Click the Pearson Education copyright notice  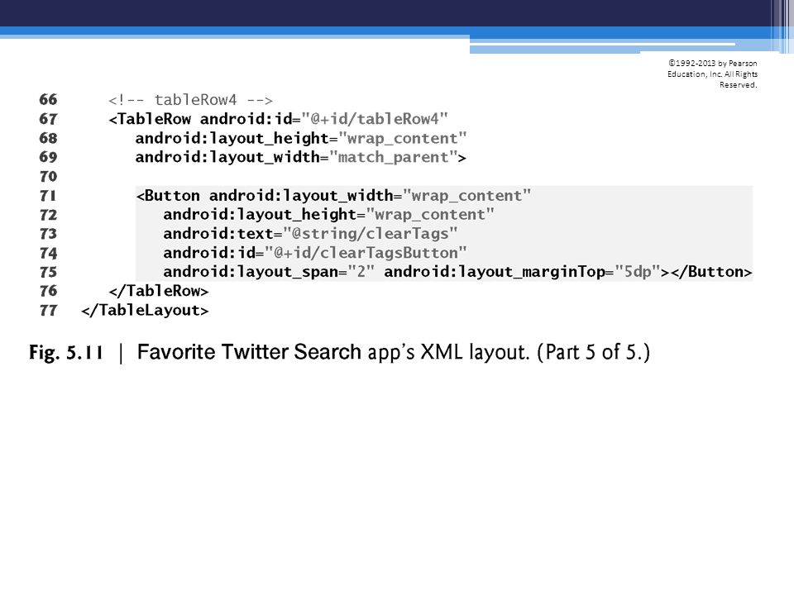point(712,74)
